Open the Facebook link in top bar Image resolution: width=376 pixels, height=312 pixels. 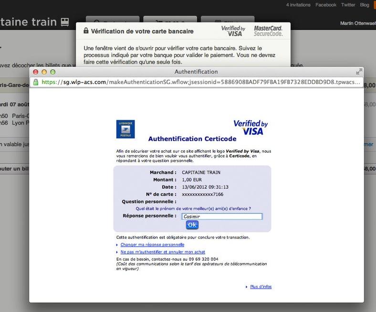point(325,5)
